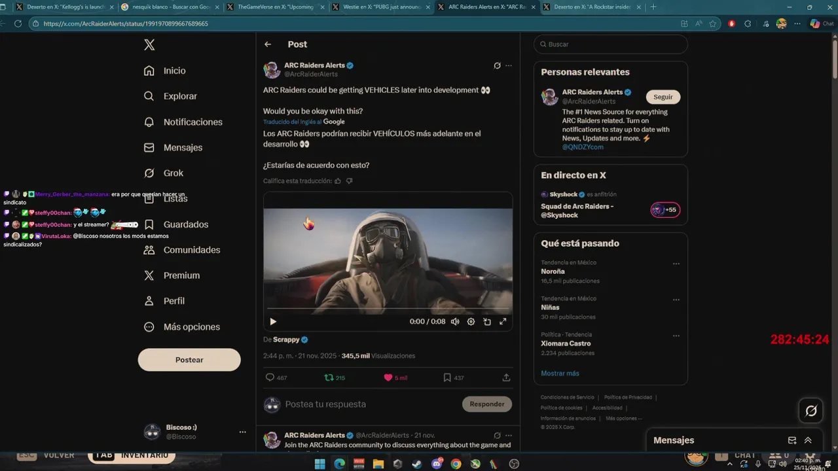Click the Postear button

click(x=189, y=360)
